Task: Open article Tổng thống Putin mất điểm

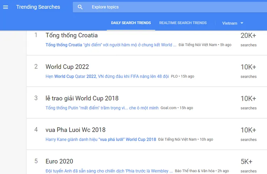Action: tap(102, 108)
